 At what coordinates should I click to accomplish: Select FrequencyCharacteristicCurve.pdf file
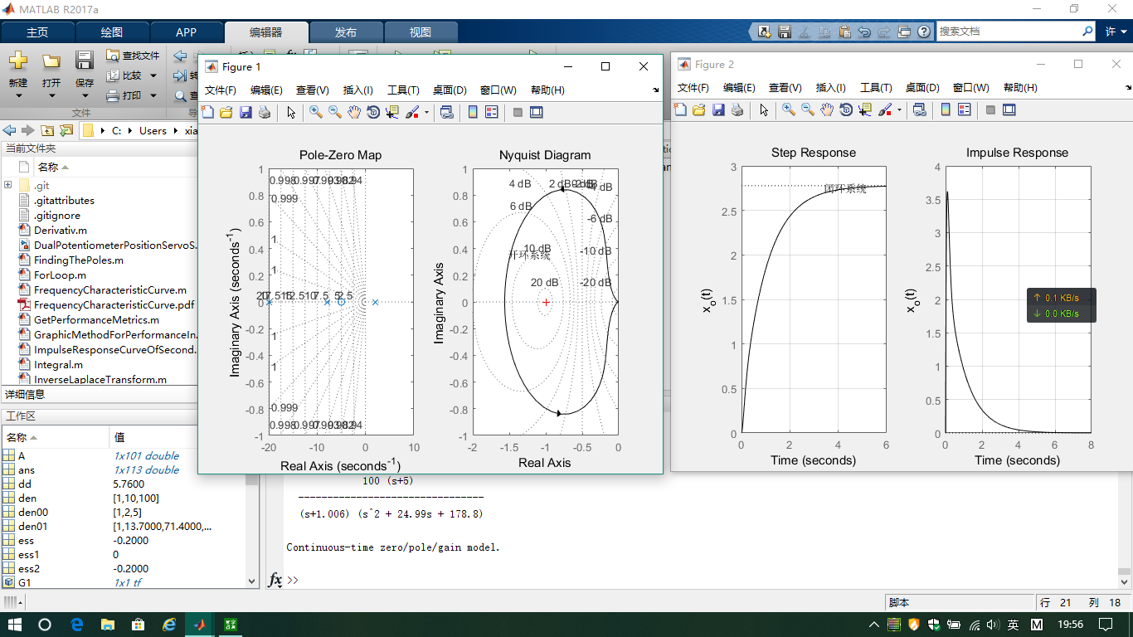tap(114, 304)
